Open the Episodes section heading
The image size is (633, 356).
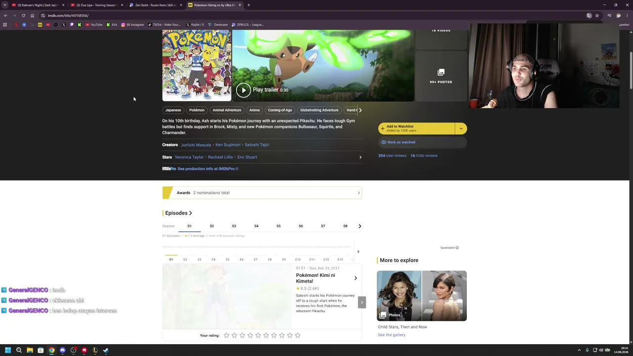click(x=179, y=213)
